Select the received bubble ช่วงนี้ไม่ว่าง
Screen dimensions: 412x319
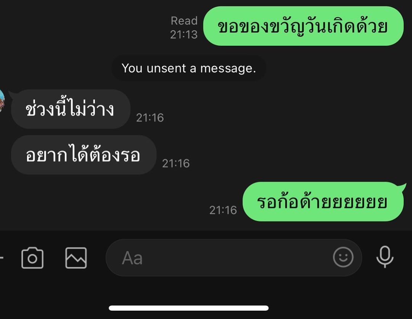(x=71, y=109)
